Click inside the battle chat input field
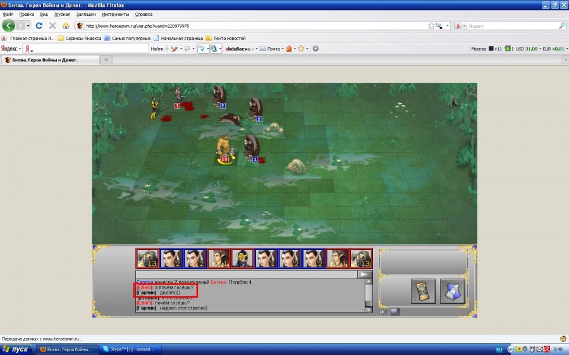 point(247,275)
